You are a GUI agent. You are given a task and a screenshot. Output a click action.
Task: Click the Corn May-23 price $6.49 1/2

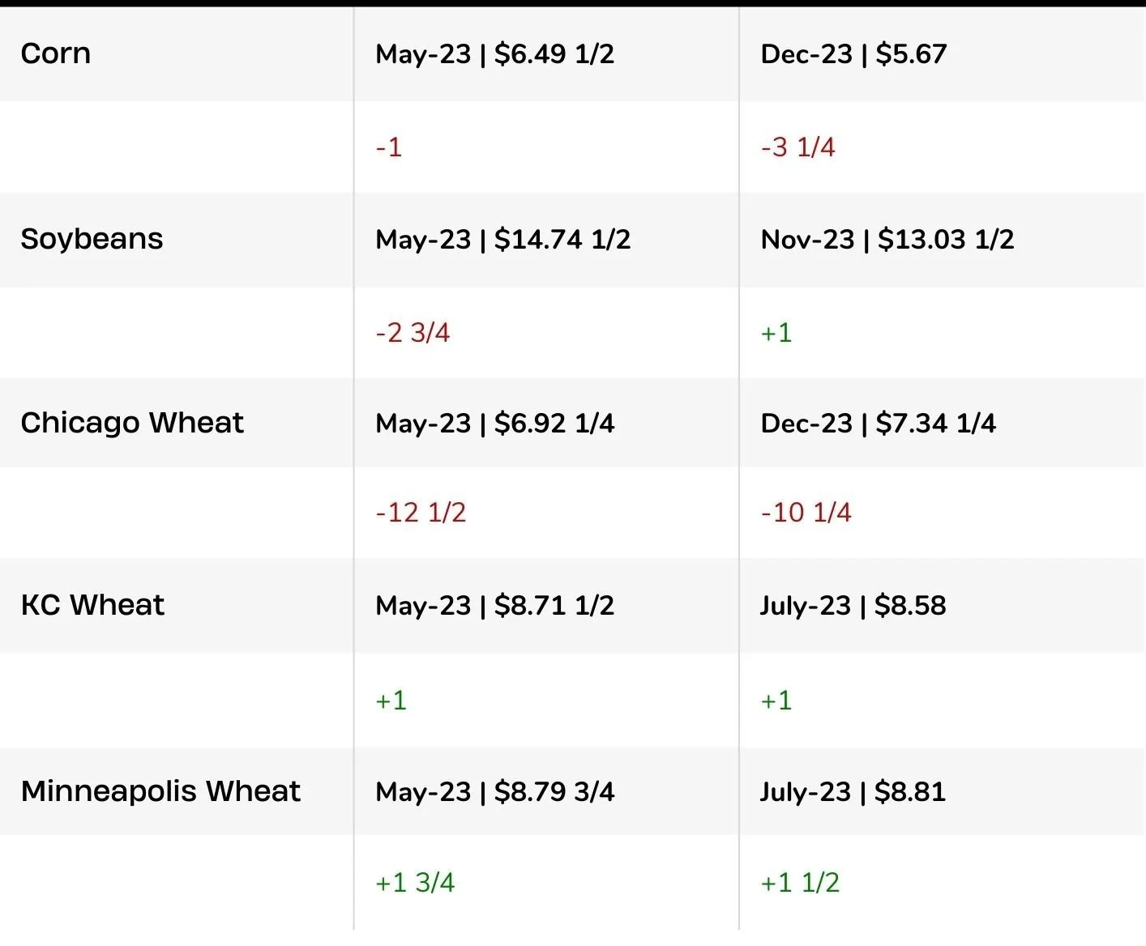click(x=494, y=54)
